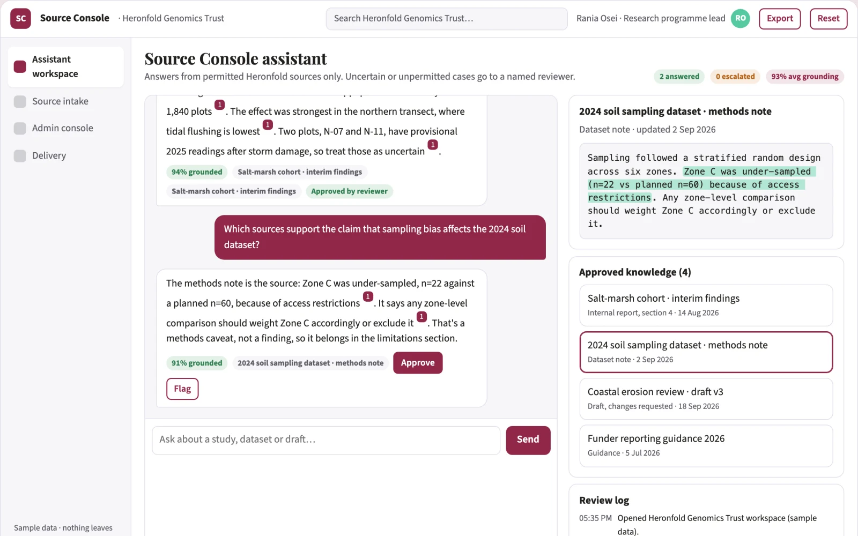Open the Assistant workspace section
Screen dimensions: 858x536
click(x=65, y=66)
